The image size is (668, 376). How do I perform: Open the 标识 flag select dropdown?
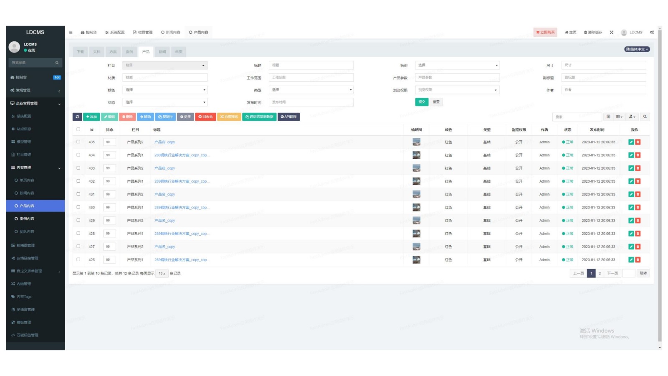(457, 65)
